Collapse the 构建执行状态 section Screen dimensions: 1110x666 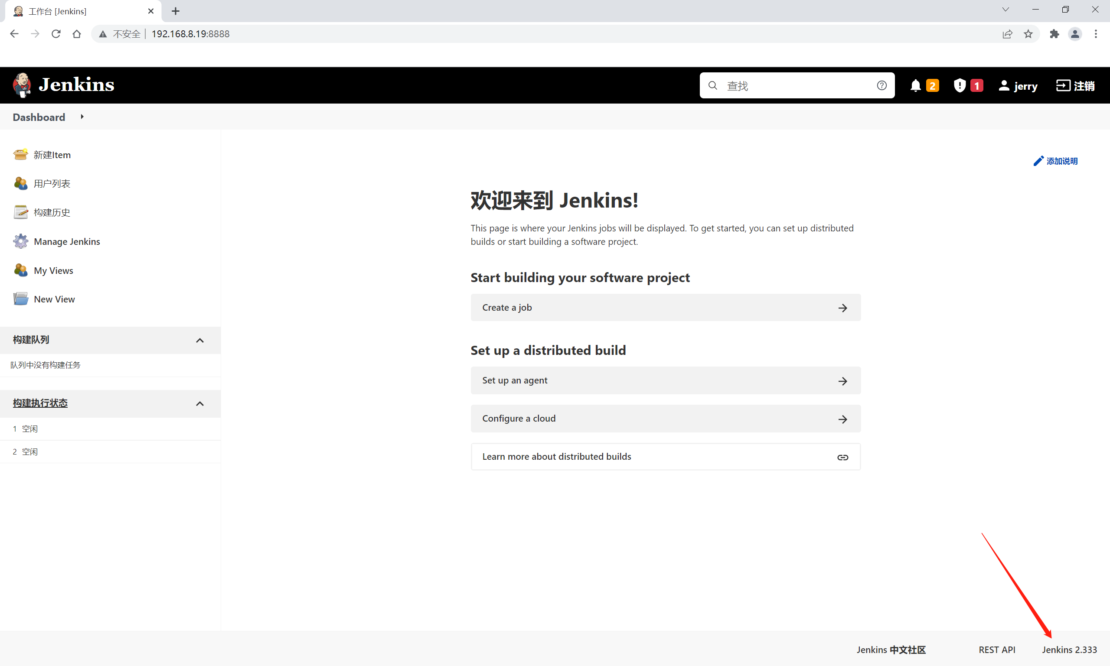click(x=201, y=403)
